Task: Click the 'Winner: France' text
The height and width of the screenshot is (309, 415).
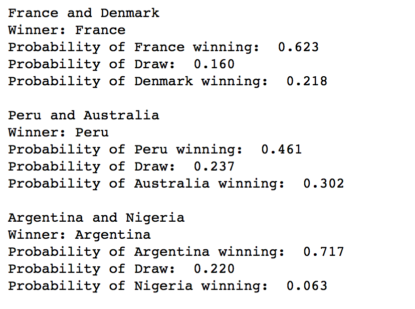Action: [x=67, y=30]
